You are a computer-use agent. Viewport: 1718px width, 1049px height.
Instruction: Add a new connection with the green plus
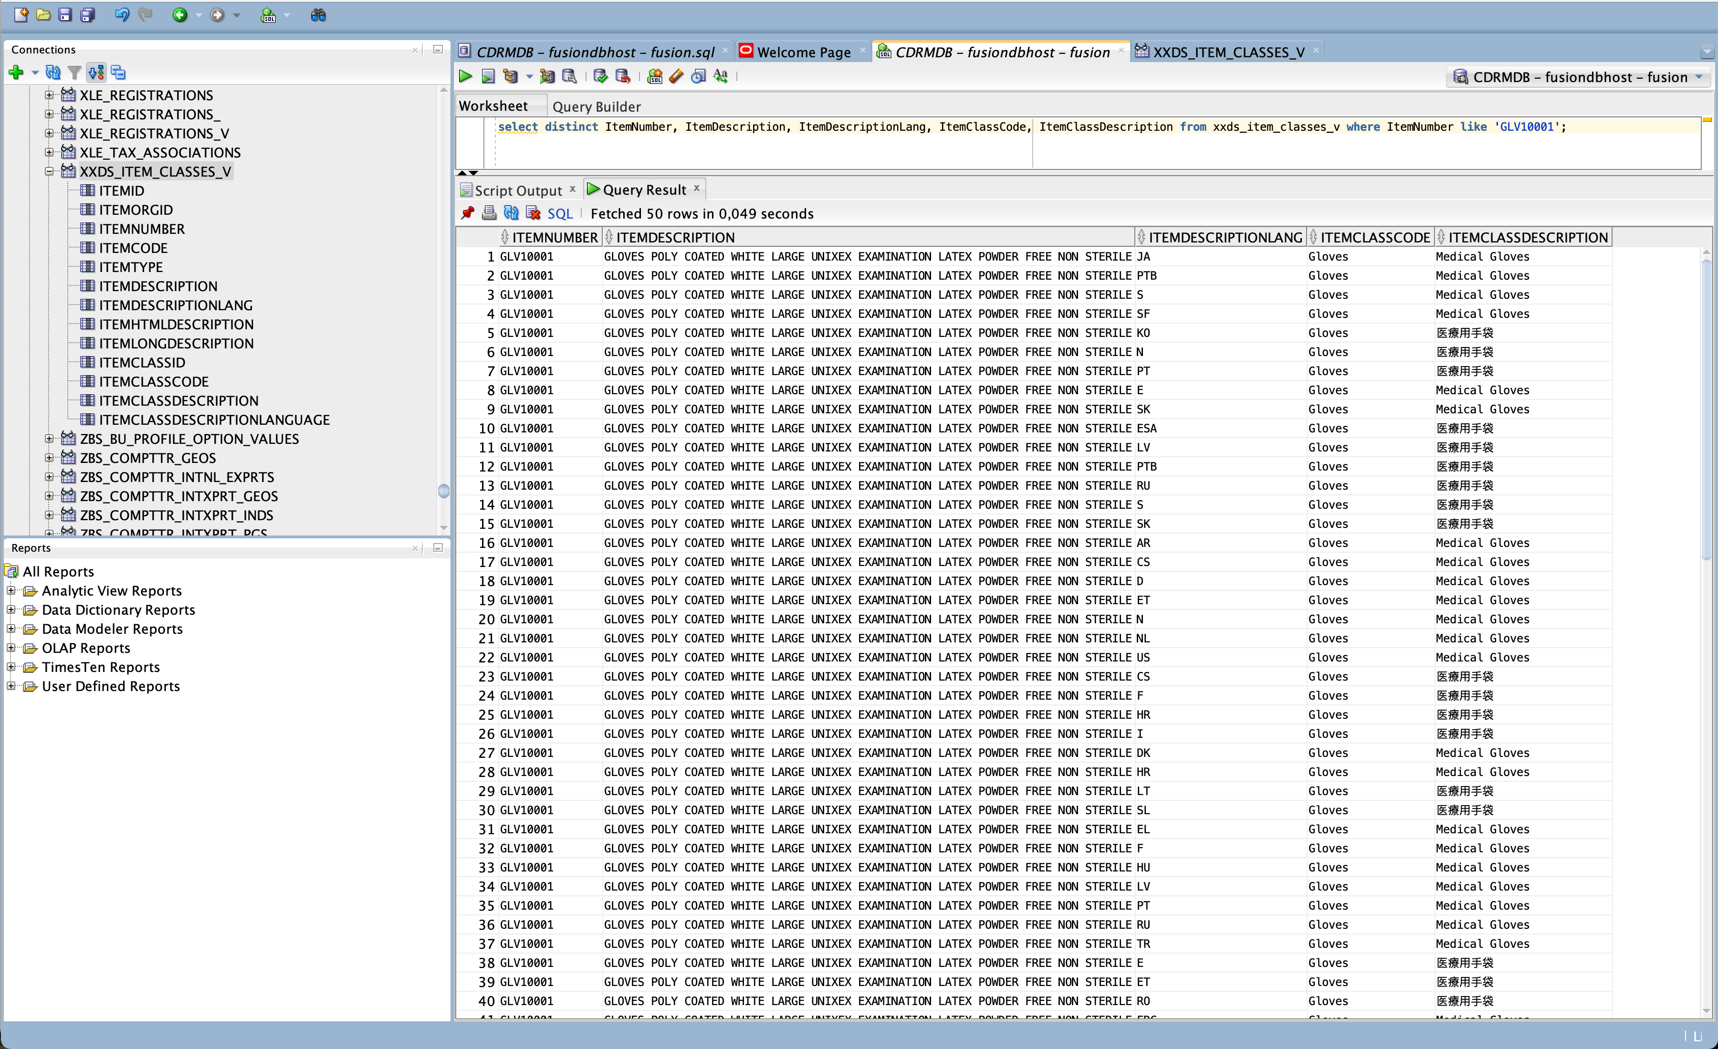click(x=16, y=72)
